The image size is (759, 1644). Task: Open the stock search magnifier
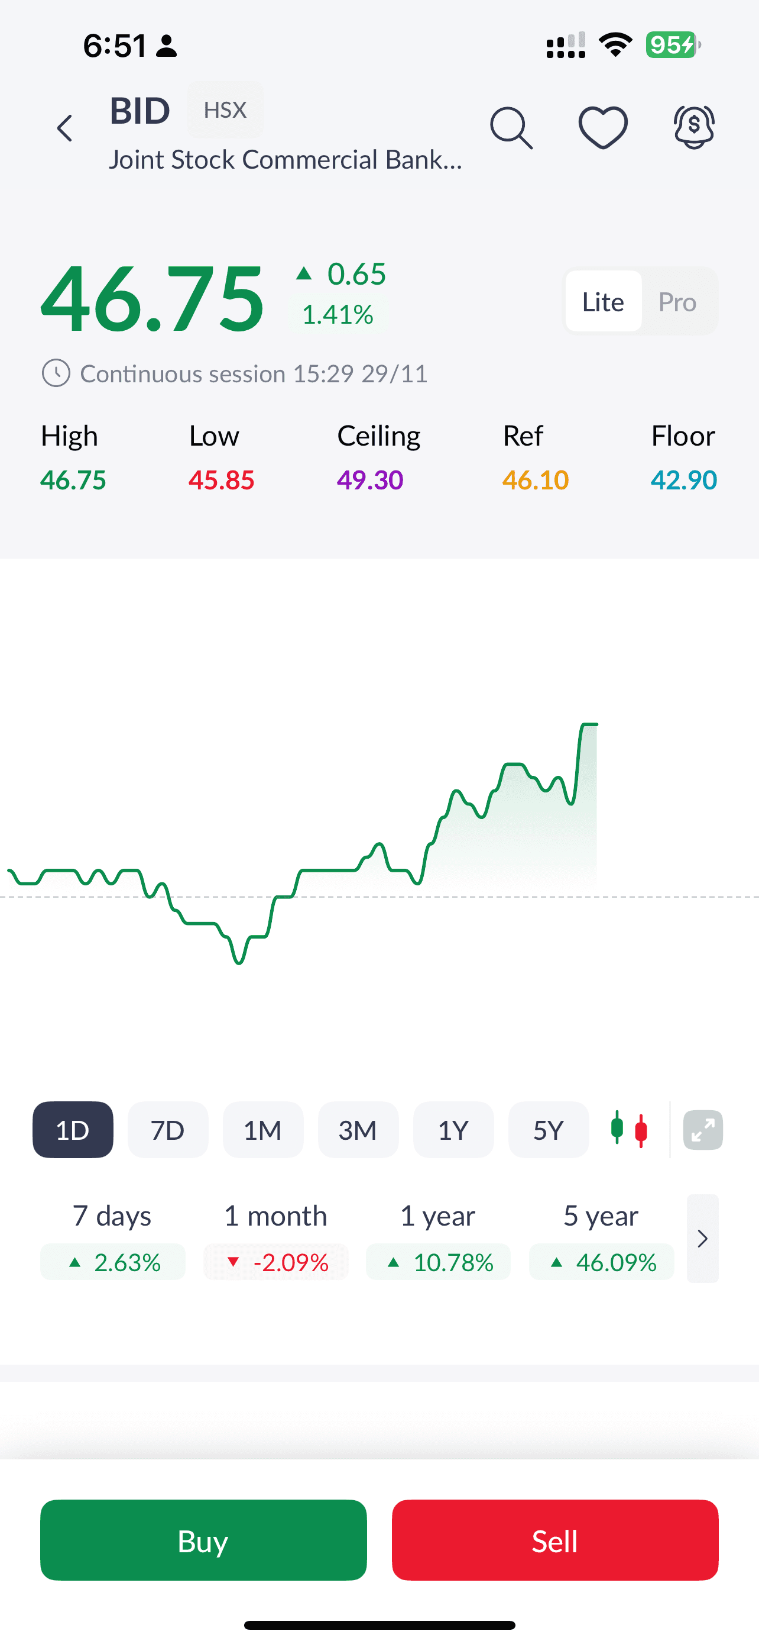coord(511,128)
